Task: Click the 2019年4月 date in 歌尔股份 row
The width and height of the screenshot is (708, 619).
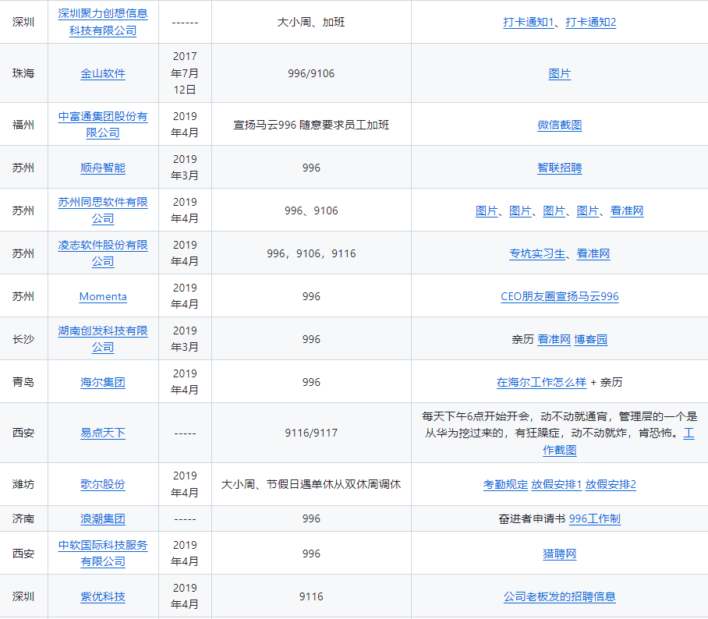Action: [x=185, y=484]
